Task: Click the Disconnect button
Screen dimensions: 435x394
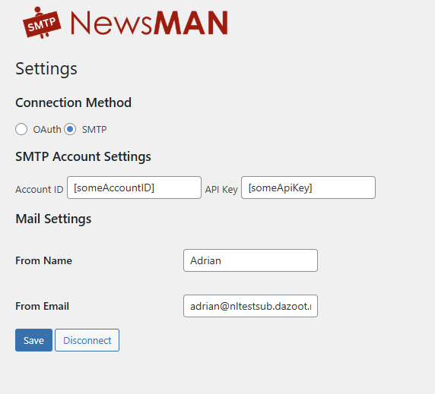Action: tap(87, 340)
